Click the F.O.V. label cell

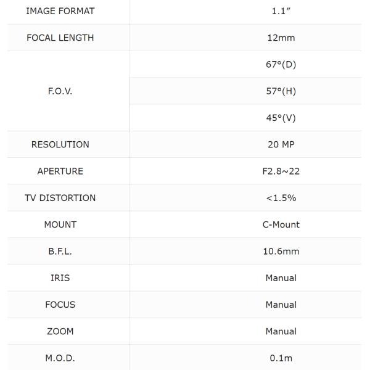[60, 91]
